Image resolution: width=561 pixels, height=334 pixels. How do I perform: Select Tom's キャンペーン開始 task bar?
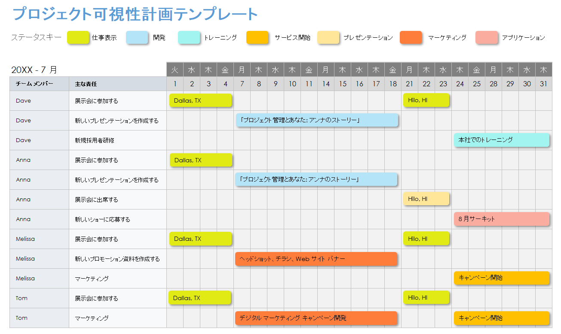502,318
